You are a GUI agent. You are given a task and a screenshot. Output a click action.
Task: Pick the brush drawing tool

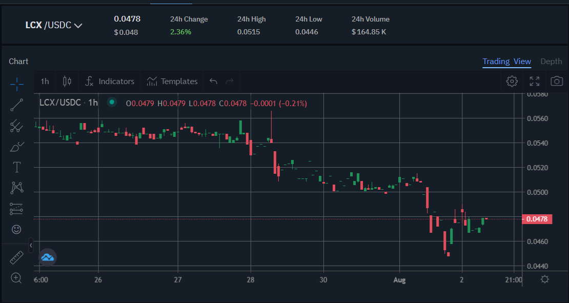pos(16,147)
